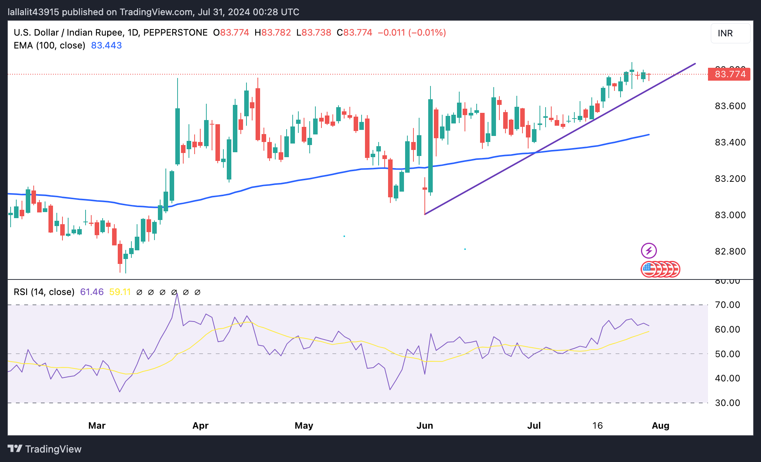Click the TradingView text link in footer
Screen dimensions: 761x462
53,449
